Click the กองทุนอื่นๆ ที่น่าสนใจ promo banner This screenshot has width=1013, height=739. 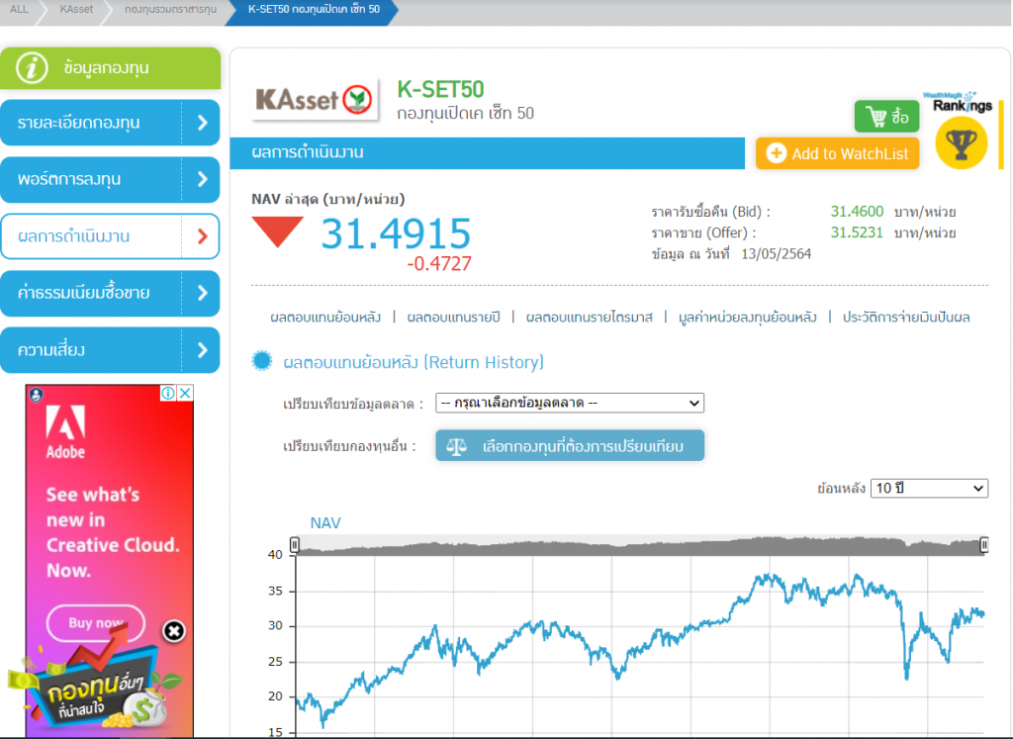97,685
